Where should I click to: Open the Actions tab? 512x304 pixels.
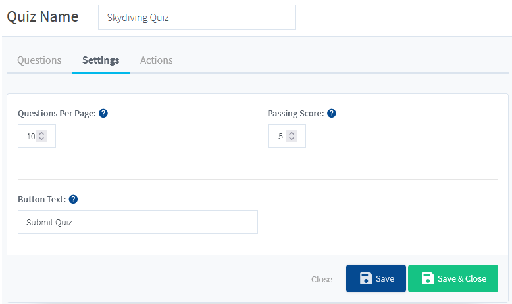[157, 60]
